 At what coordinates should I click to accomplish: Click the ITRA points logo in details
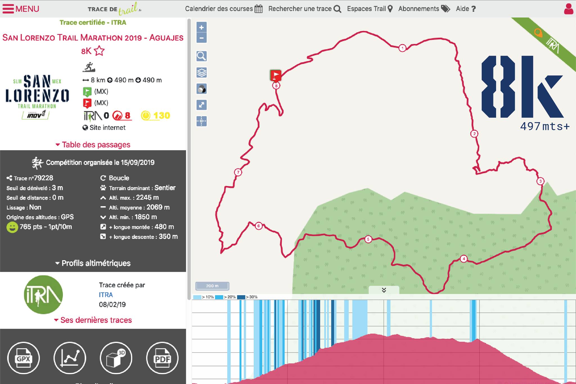pyautogui.click(x=93, y=116)
